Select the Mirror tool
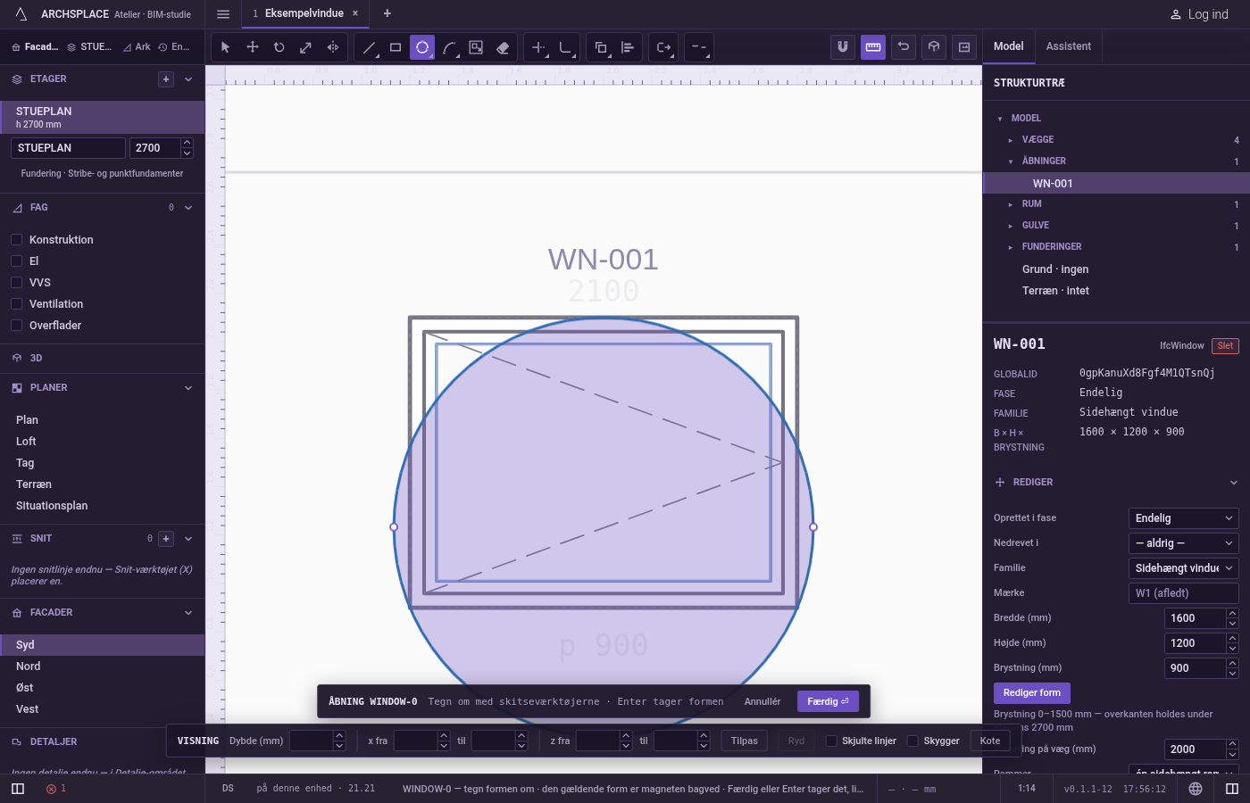 (333, 47)
